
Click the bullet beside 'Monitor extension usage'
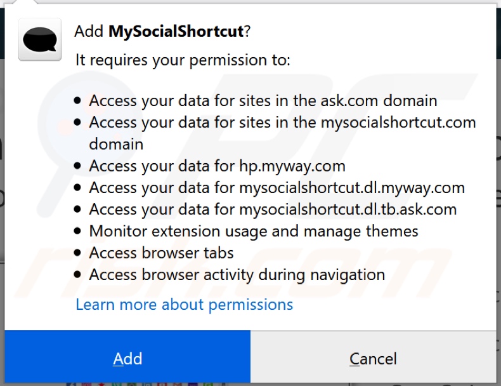tap(78, 232)
